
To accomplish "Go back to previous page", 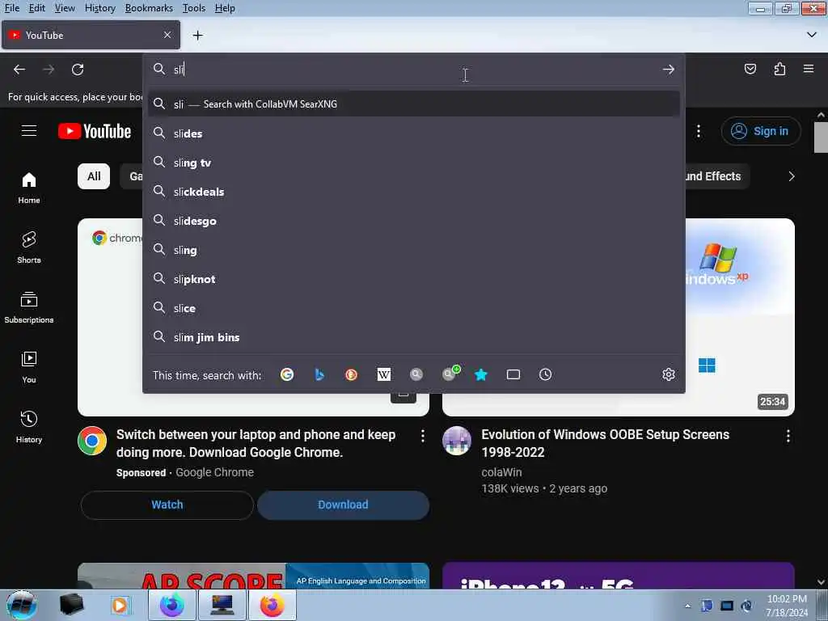I will [19, 70].
